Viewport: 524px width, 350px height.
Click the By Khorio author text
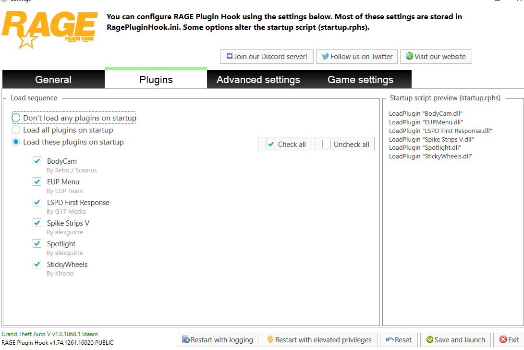pos(60,274)
